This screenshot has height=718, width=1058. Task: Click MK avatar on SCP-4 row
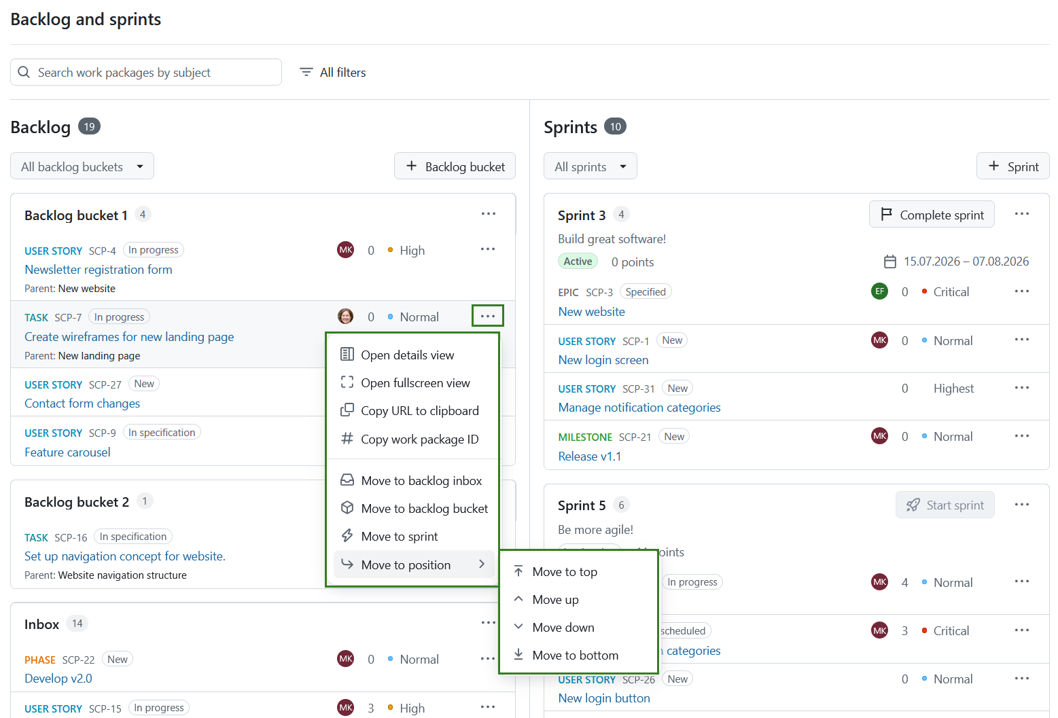pyautogui.click(x=346, y=250)
